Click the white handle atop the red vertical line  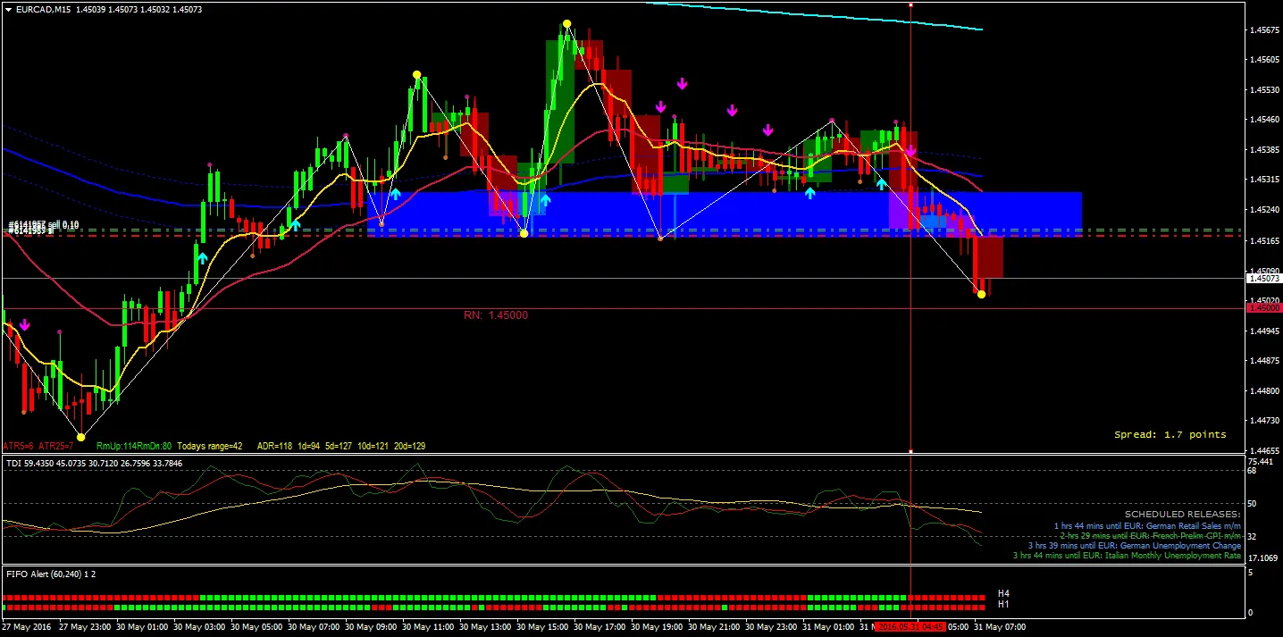910,5
